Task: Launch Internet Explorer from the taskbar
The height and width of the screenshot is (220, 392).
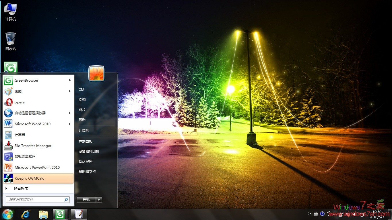Action: coord(25,214)
